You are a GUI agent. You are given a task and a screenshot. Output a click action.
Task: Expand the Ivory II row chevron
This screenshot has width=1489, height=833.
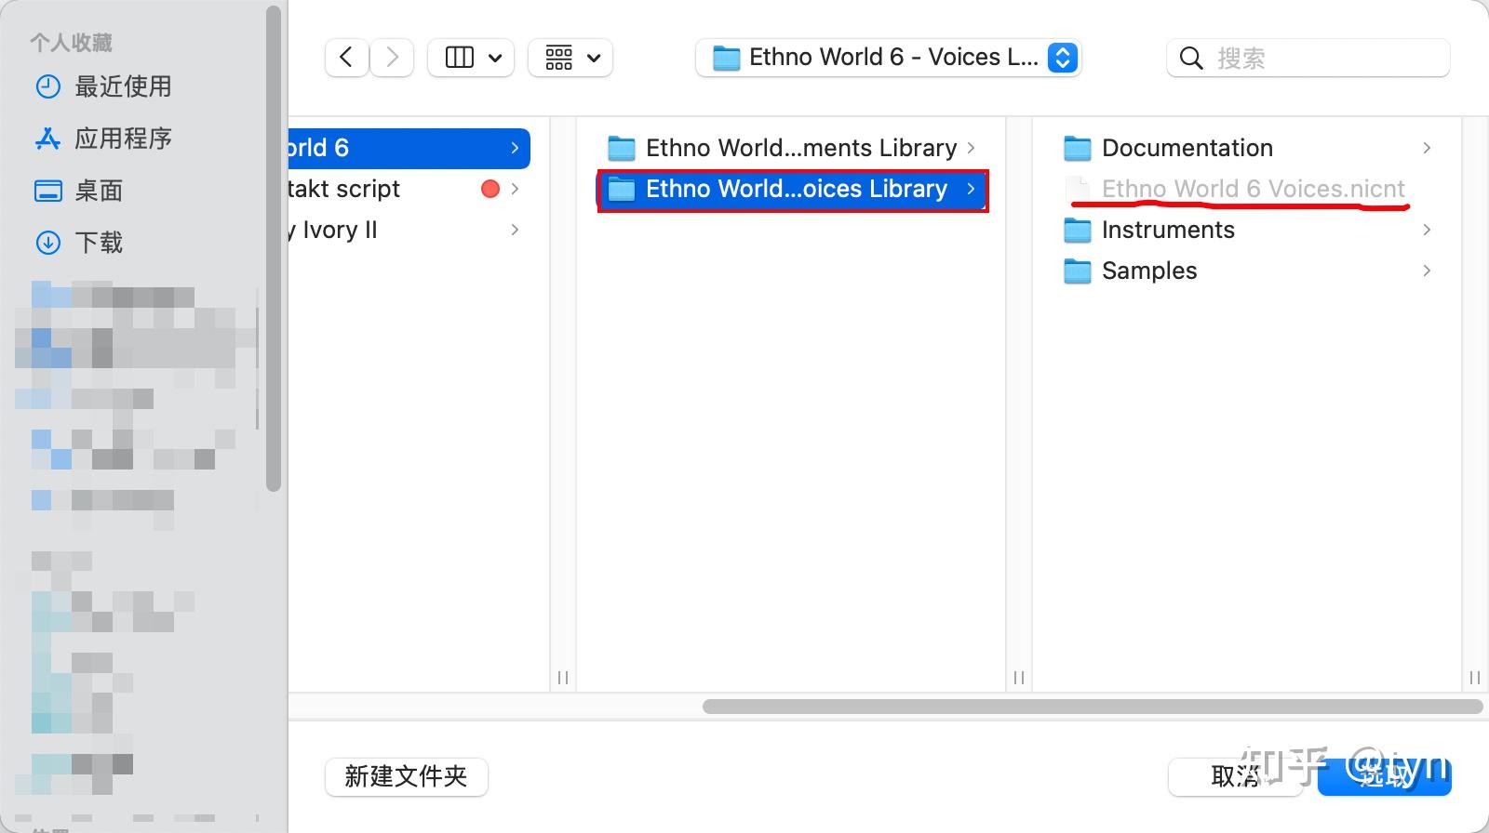coord(515,230)
